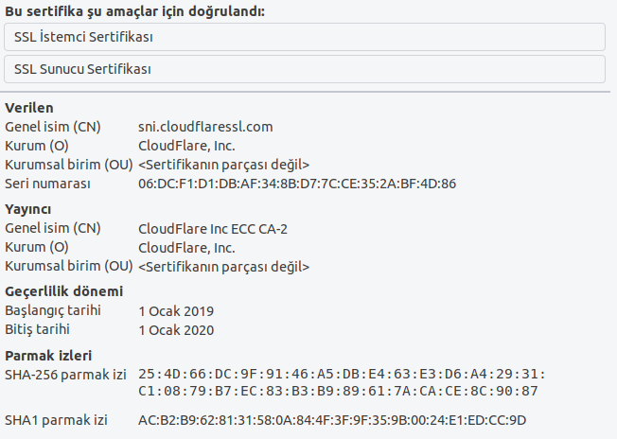This screenshot has height=439, width=617.
Task: Select the SSL İstemci Sertifikası entry
Action: (305, 37)
